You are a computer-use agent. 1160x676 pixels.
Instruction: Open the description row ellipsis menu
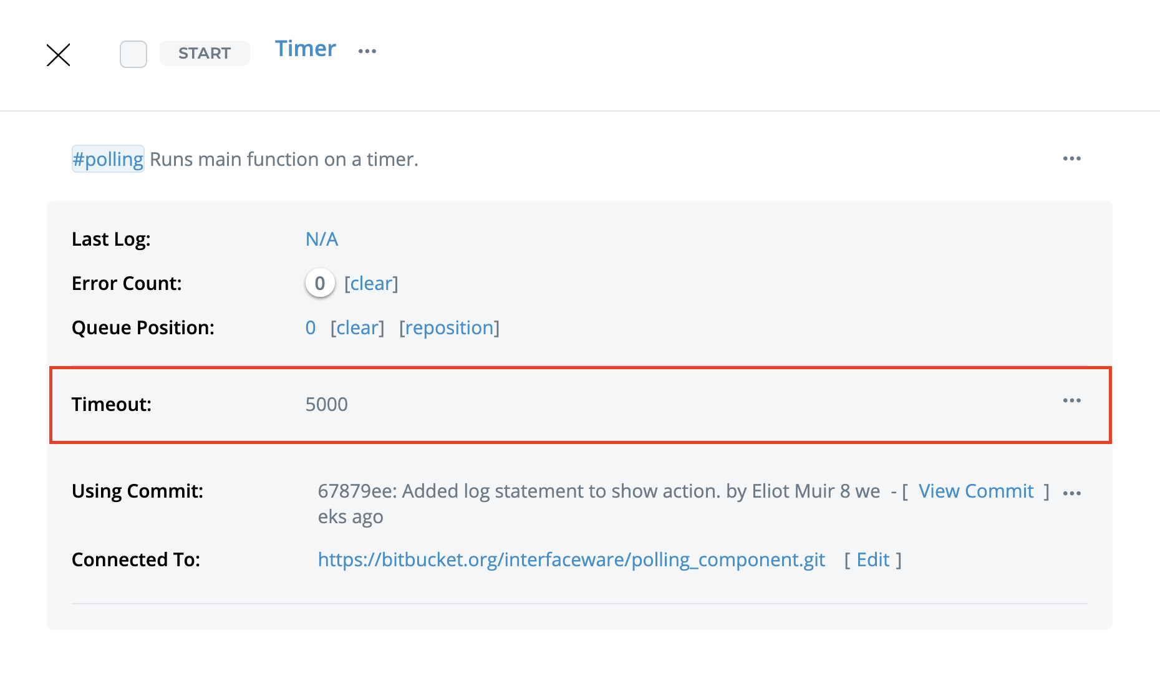(1071, 159)
